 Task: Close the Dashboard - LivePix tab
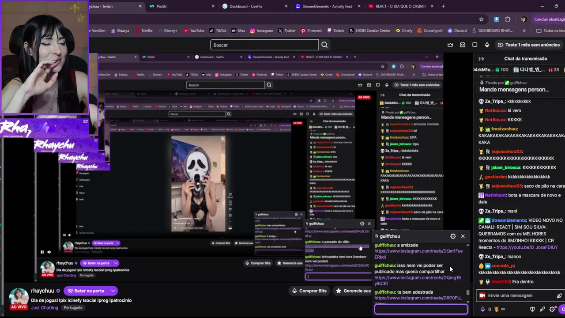[286, 6]
